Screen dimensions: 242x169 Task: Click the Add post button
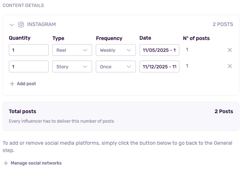26,84
